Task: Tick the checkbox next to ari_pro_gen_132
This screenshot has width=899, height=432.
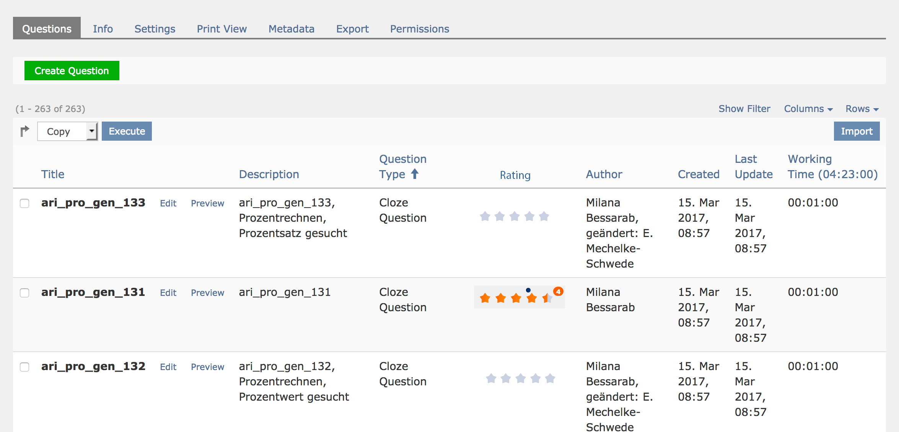Action: coord(24,367)
